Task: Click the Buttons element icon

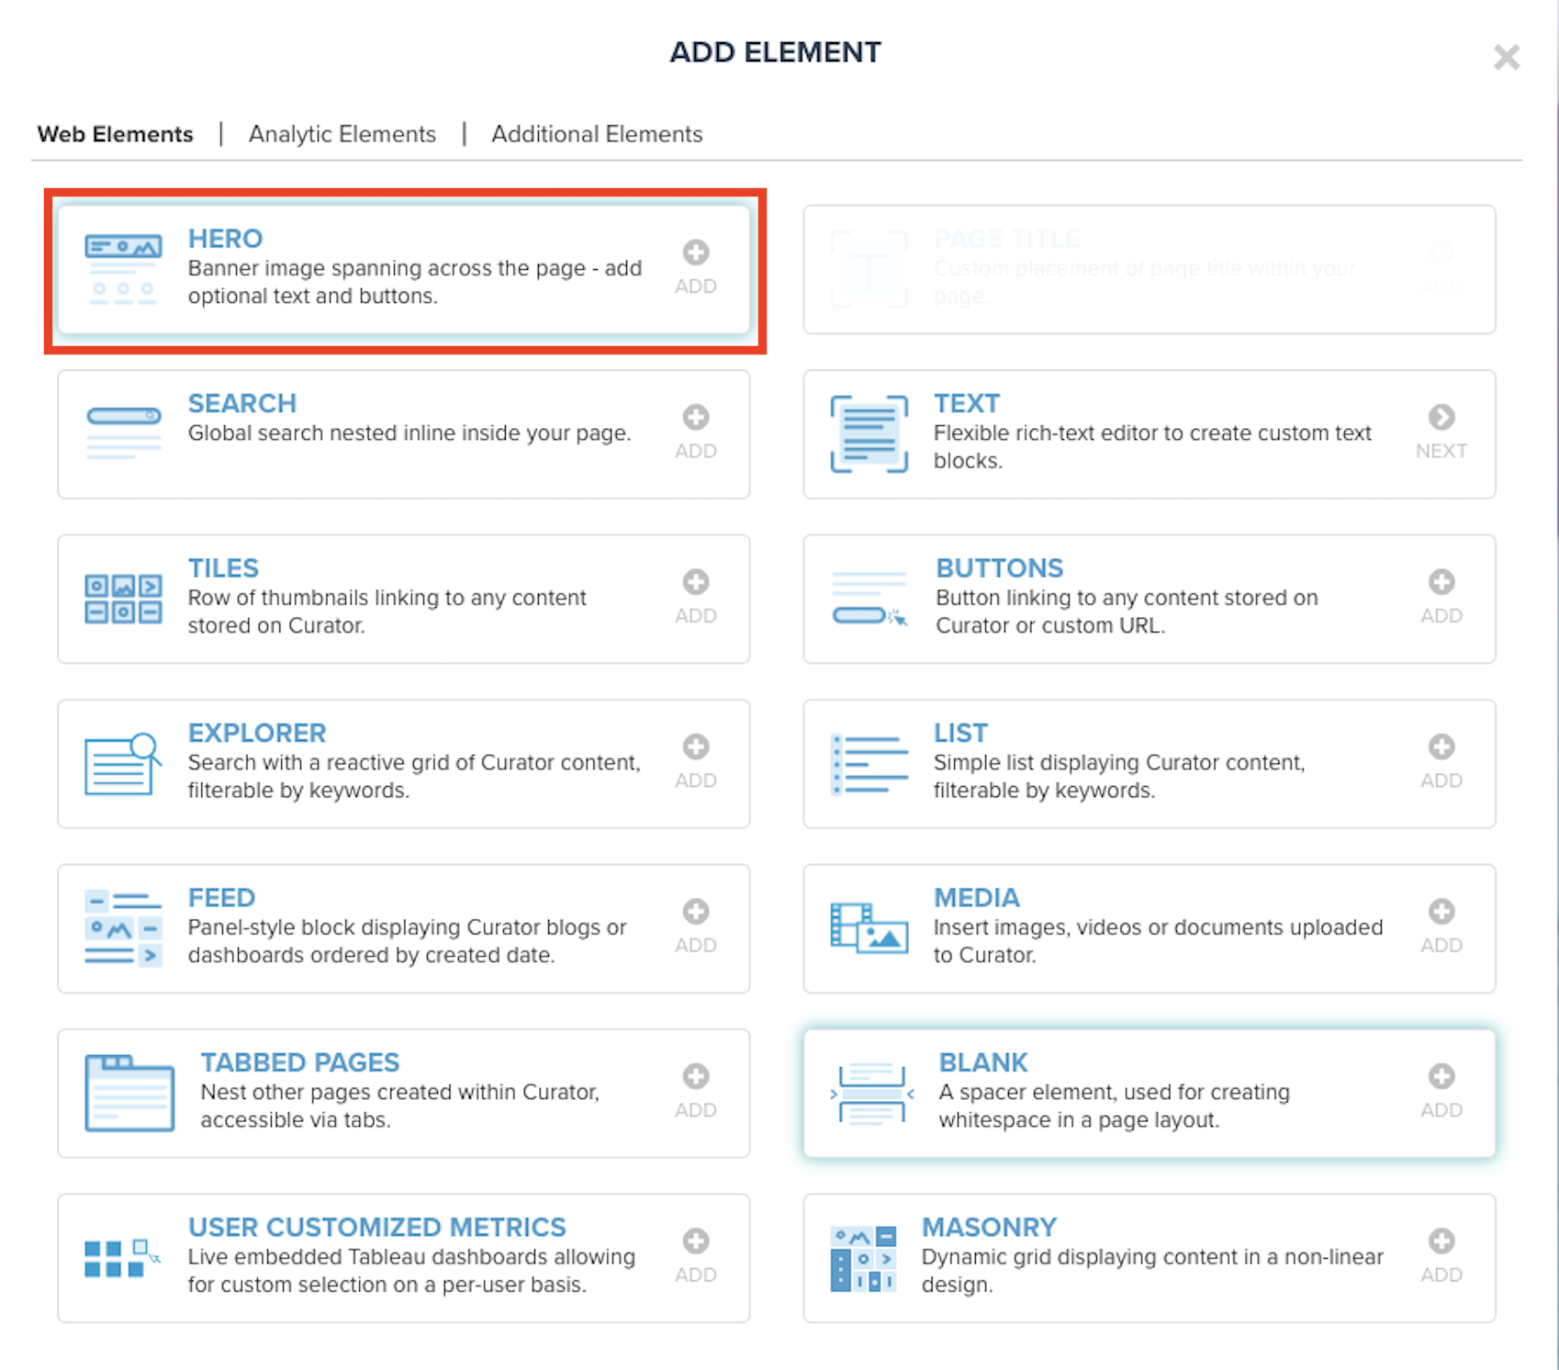Action: 868,598
